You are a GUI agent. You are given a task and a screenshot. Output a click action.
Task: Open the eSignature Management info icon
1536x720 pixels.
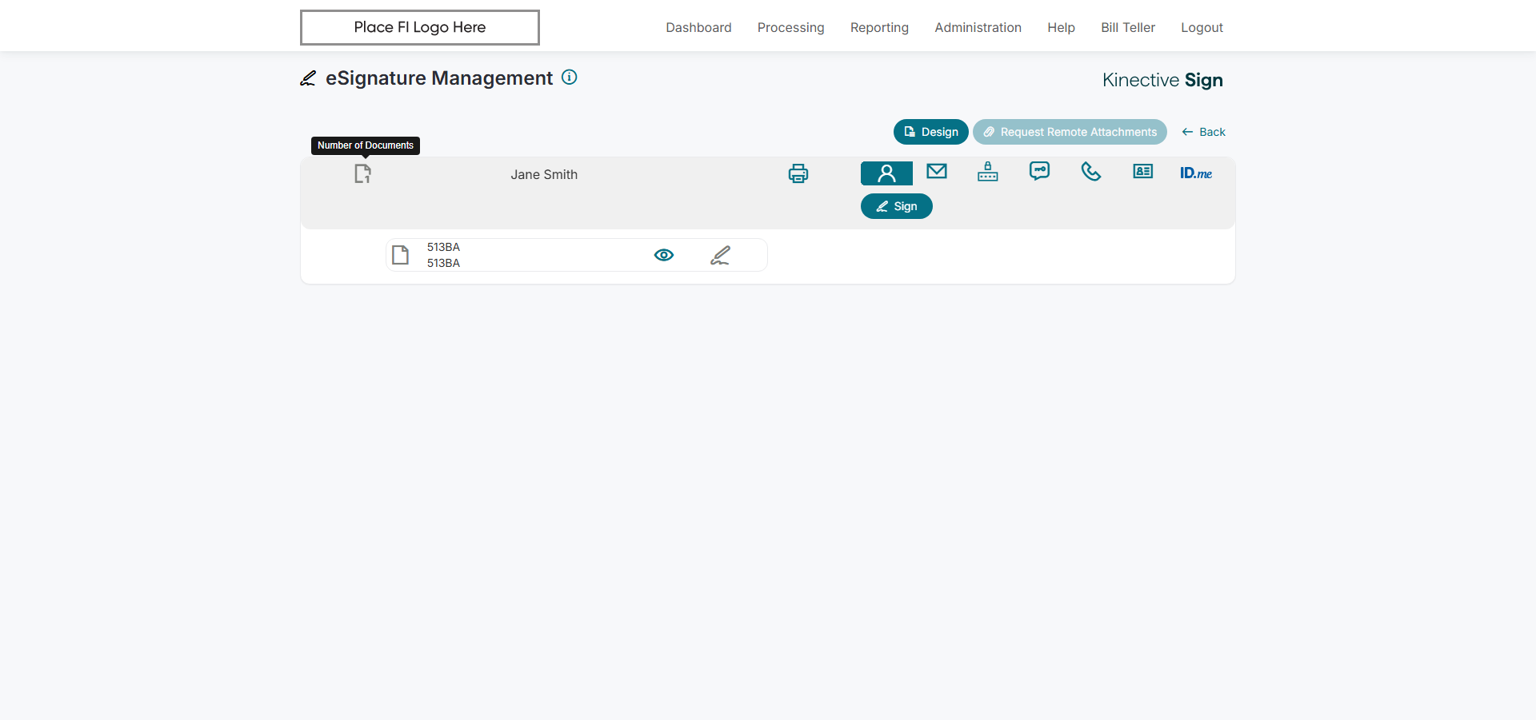tap(570, 78)
